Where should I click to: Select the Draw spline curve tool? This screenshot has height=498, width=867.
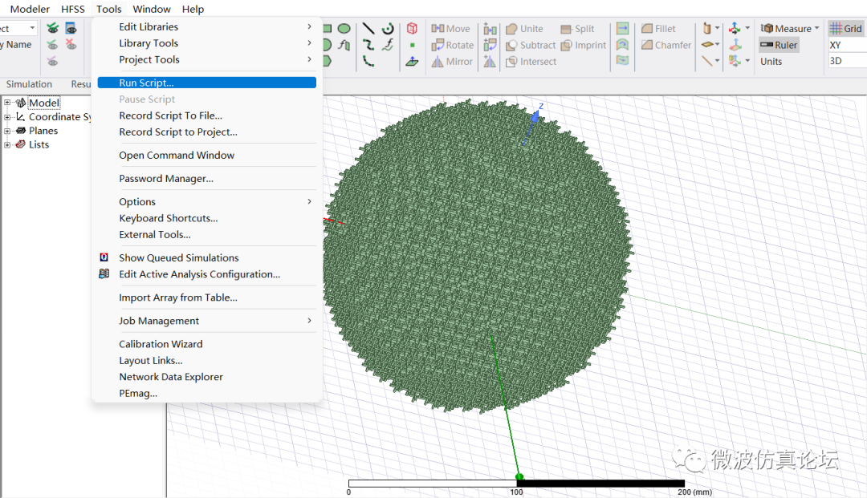tap(368, 45)
